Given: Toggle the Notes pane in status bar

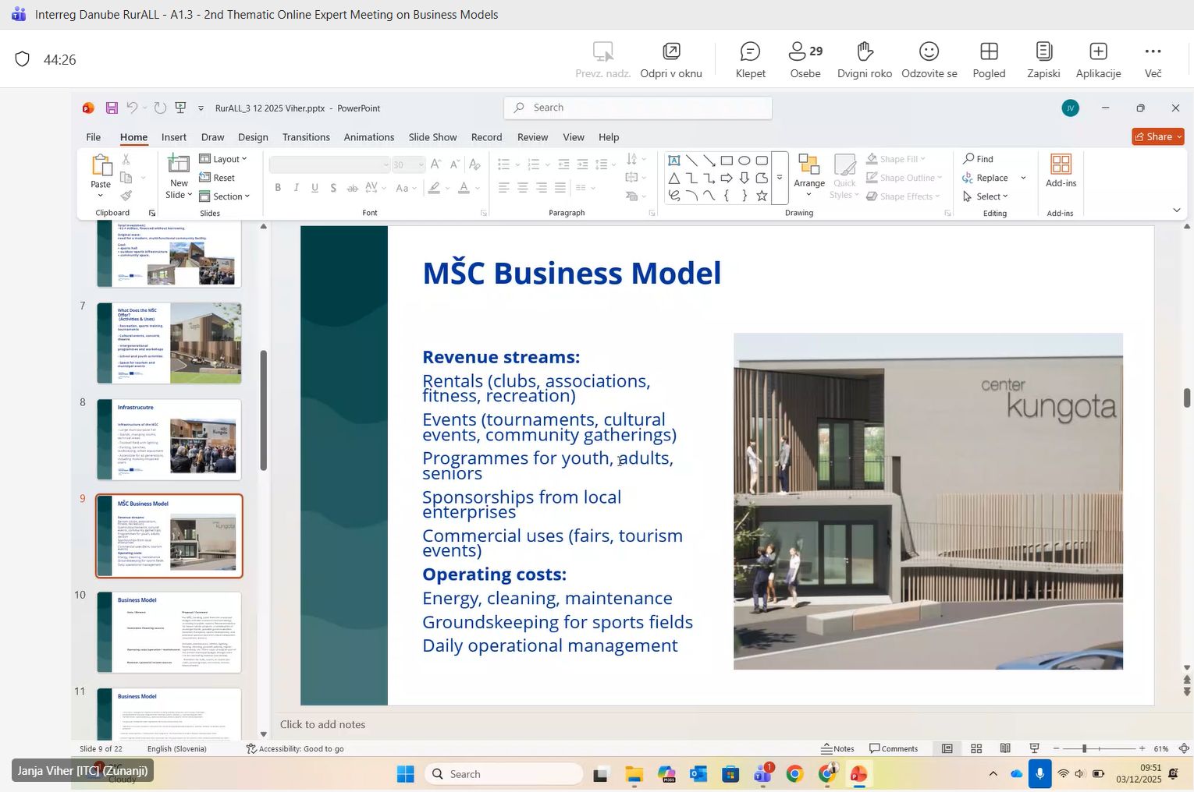Looking at the screenshot, I should 837,748.
